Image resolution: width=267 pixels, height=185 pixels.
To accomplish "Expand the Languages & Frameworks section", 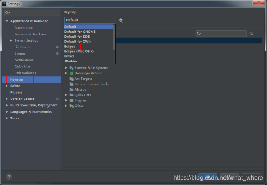I will click(x=7, y=112).
